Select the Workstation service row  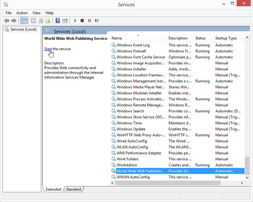pos(177,165)
